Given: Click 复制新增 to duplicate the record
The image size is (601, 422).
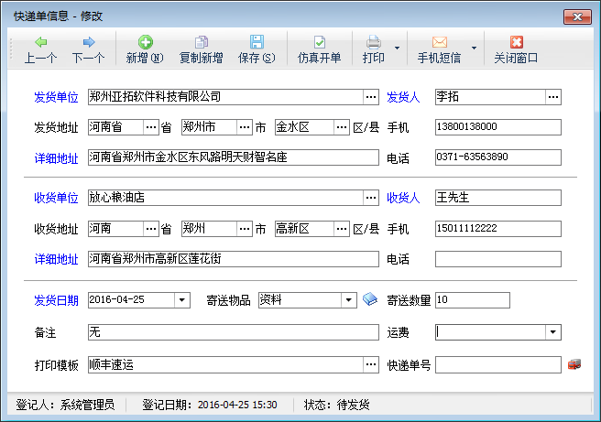Looking at the screenshot, I should point(201,42).
